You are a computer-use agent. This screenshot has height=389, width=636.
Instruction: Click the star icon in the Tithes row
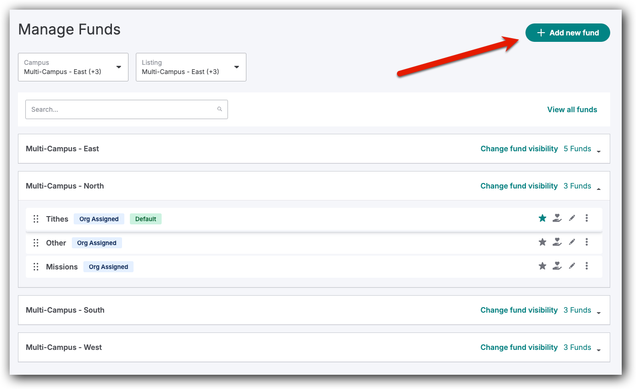coord(543,218)
